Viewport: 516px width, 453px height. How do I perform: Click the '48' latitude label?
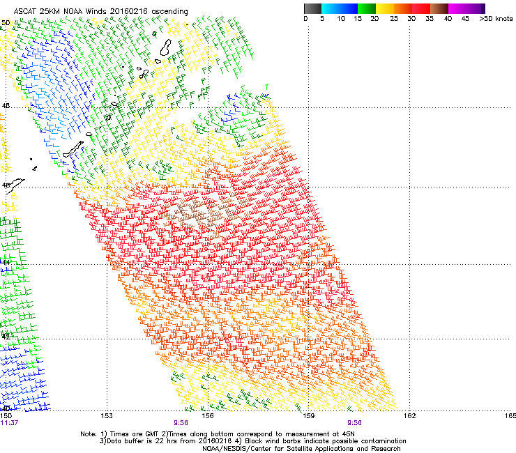[x=6, y=106]
